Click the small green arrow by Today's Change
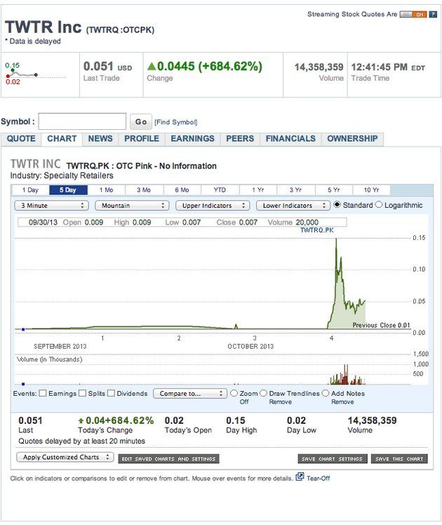This screenshot has height=525, width=442. (81, 420)
